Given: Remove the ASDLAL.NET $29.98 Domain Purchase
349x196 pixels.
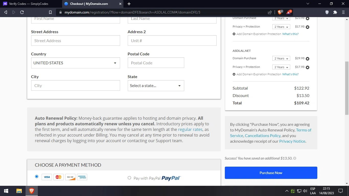Looking at the screenshot, I should [308, 59].
